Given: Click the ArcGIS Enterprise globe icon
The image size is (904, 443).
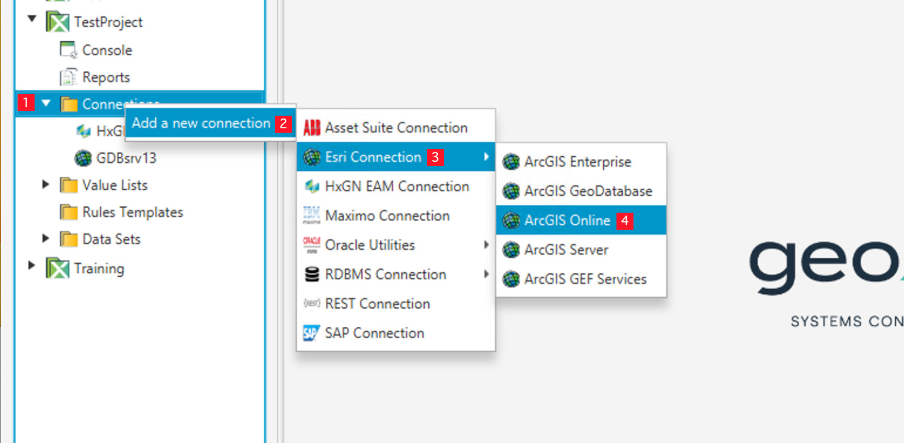Looking at the screenshot, I should [x=511, y=162].
